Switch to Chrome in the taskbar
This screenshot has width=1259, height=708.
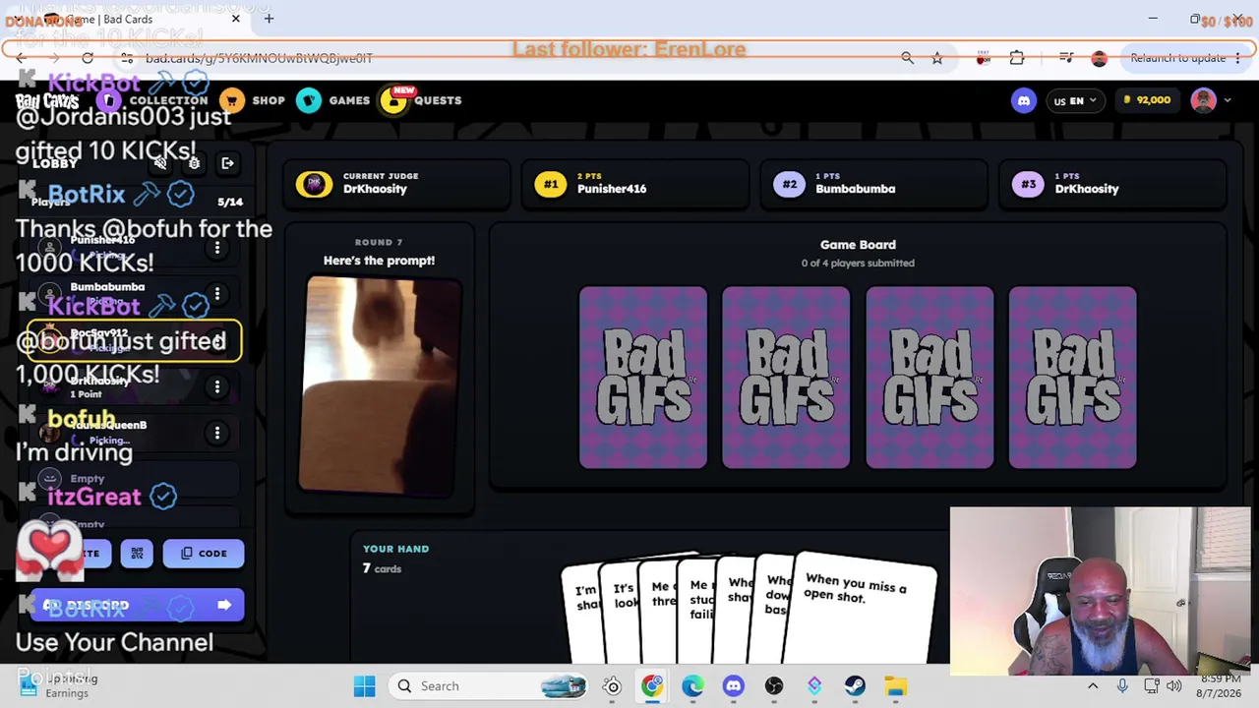click(652, 686)
